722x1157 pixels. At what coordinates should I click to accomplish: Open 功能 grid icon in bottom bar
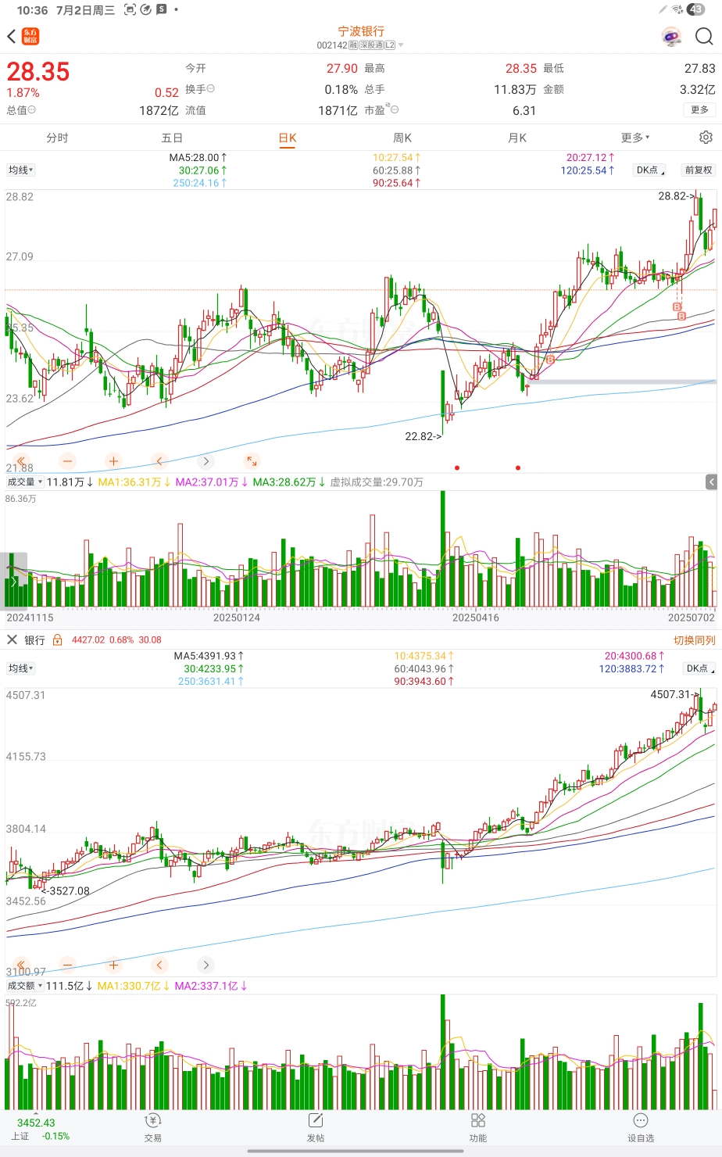coord(478,1128)
